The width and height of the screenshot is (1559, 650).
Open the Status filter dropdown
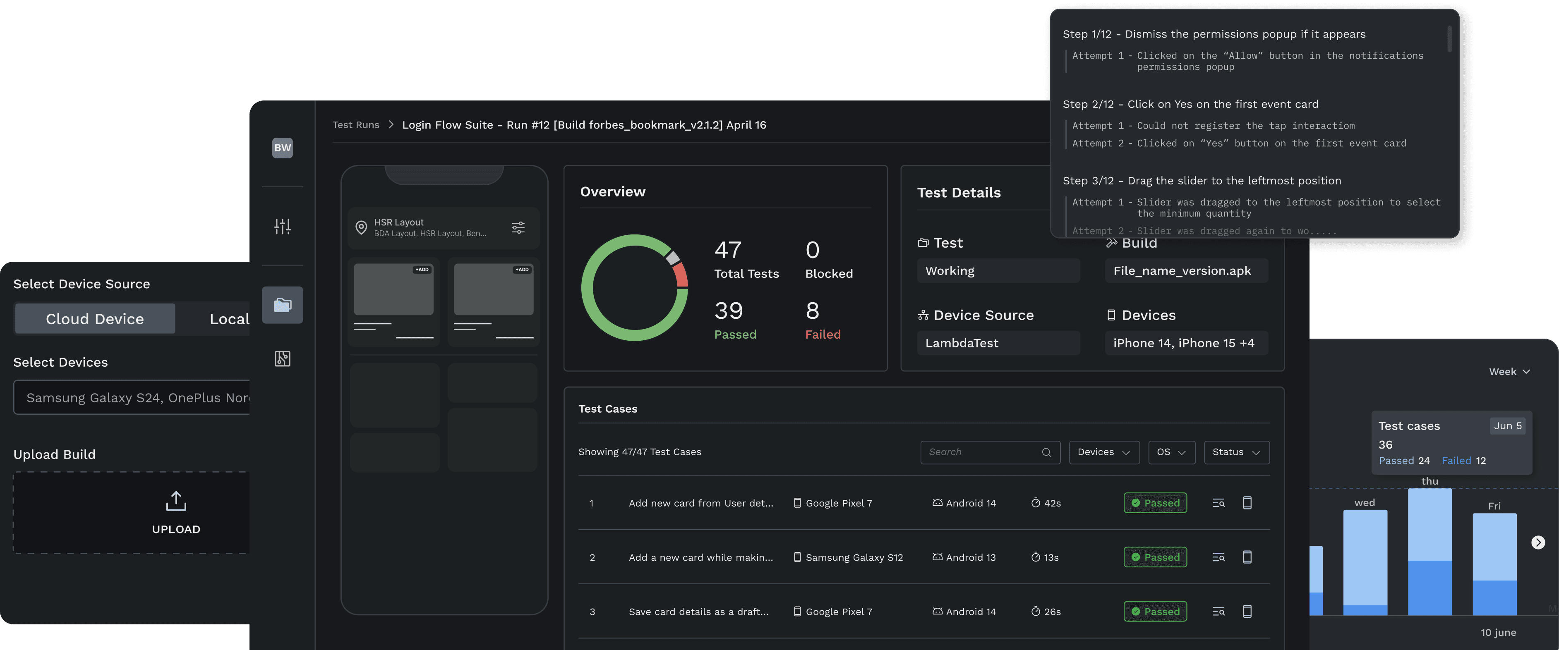1236,452
